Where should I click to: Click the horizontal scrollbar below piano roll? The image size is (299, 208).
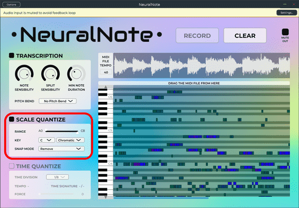[161, 198]
